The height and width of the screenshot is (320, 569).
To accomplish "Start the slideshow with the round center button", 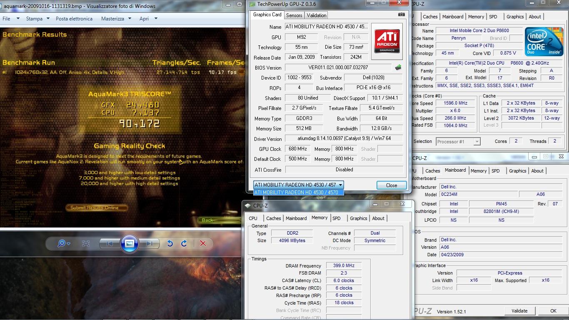I will coord(130,243).
